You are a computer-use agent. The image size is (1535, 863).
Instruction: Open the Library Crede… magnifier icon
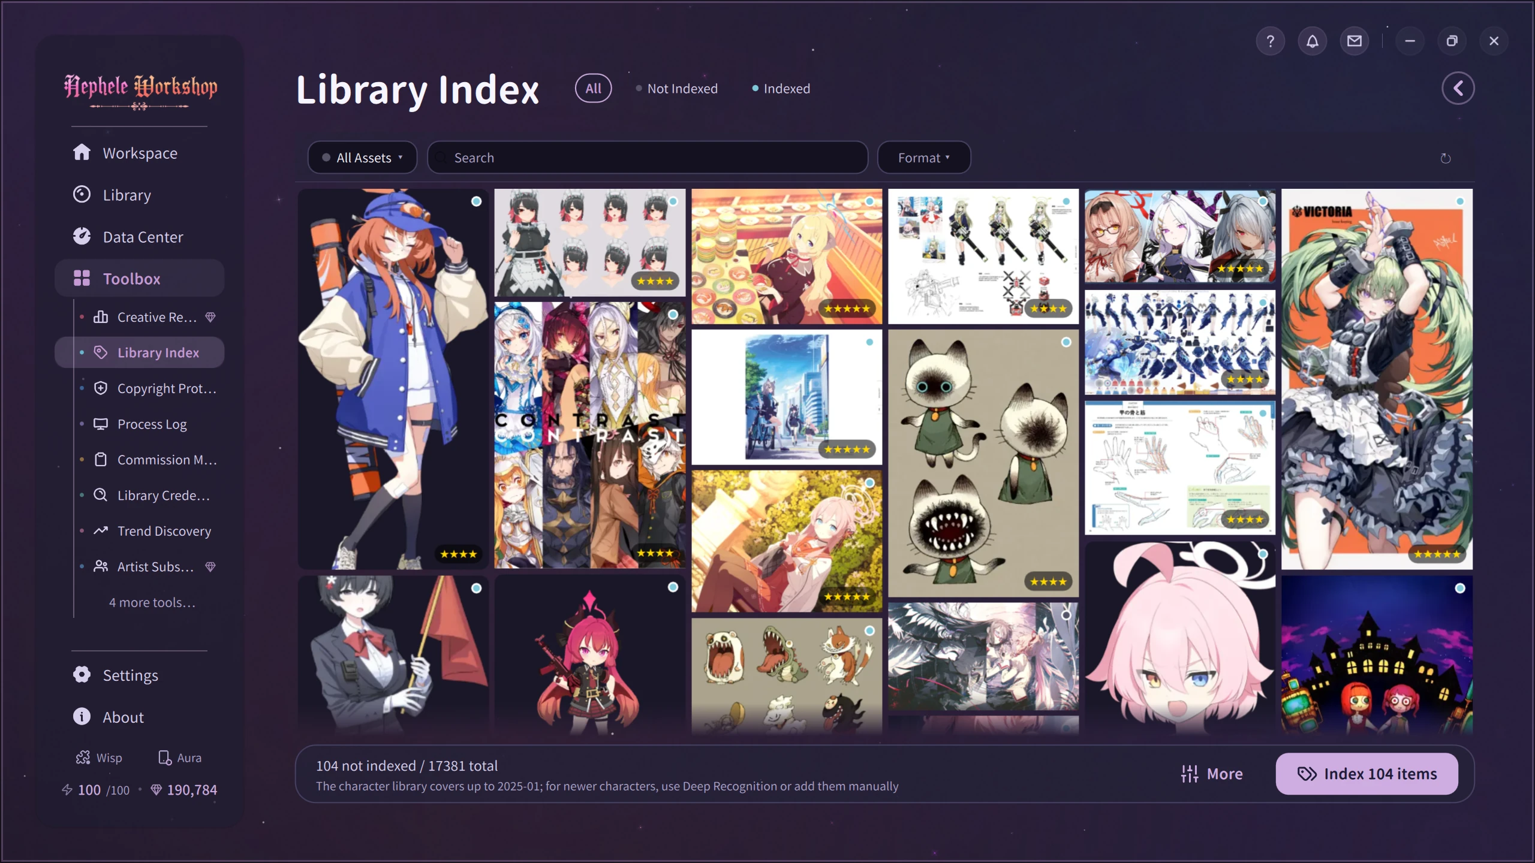coord(101,495)
